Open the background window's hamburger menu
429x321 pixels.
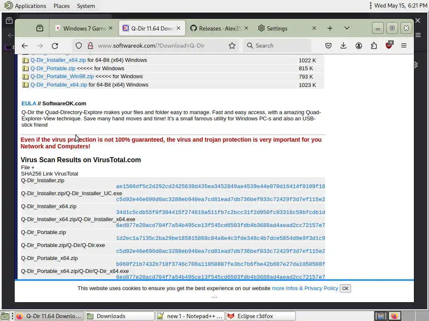[x=419, y=35]
